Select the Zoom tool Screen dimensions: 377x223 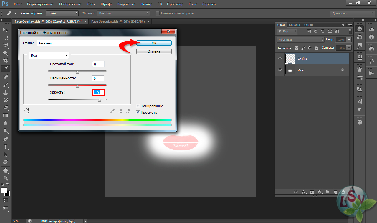pyautogui.click(x=6, y=178)
